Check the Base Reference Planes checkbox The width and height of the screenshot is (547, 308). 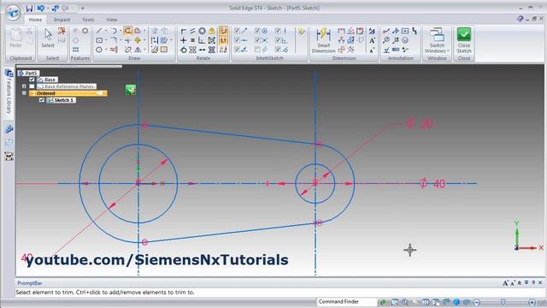point(32,86)
